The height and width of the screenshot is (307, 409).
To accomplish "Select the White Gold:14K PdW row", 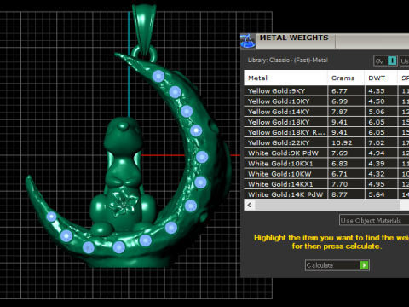I will 326,194.
